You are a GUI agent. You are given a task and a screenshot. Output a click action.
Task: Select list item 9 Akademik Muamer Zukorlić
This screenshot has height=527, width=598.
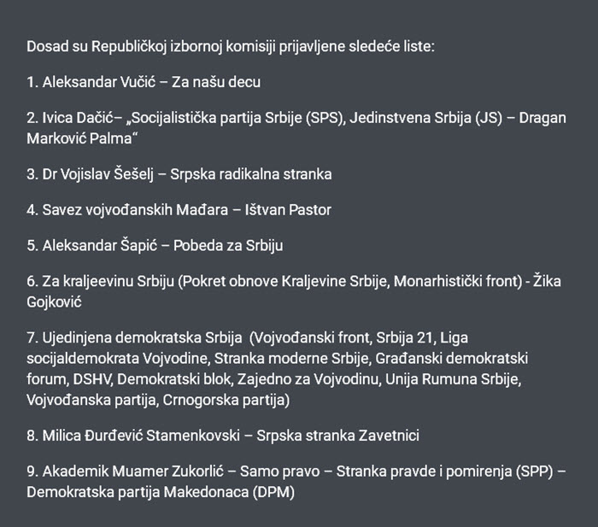(x=296, y=482)
